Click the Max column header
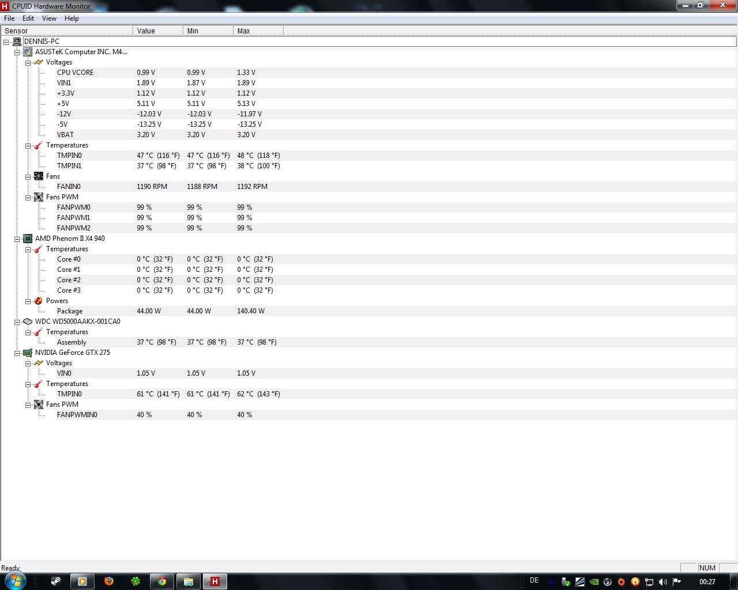The image size is (738, 590). click(x=258, y=31)
